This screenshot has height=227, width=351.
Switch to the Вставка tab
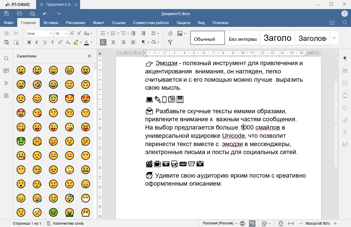point(51,23)
